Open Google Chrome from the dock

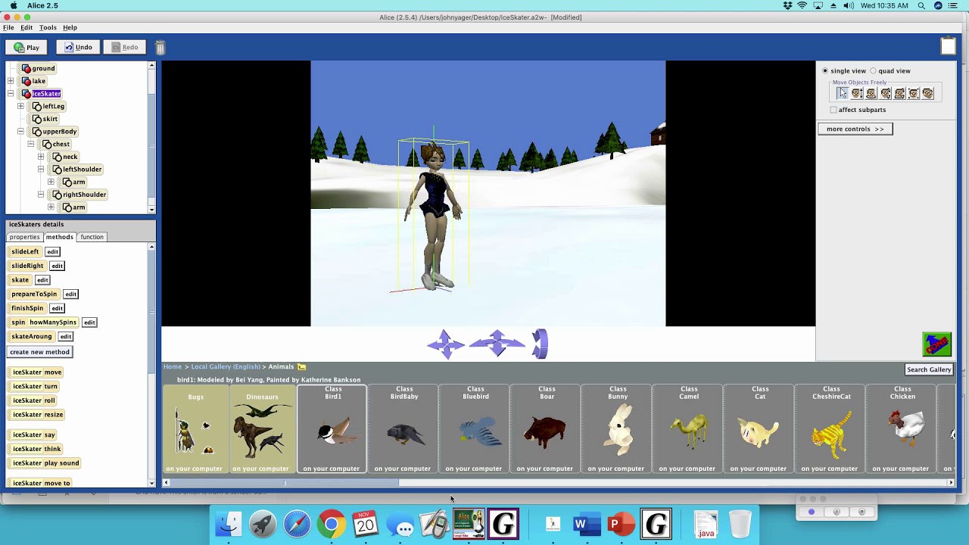point(331,525)
